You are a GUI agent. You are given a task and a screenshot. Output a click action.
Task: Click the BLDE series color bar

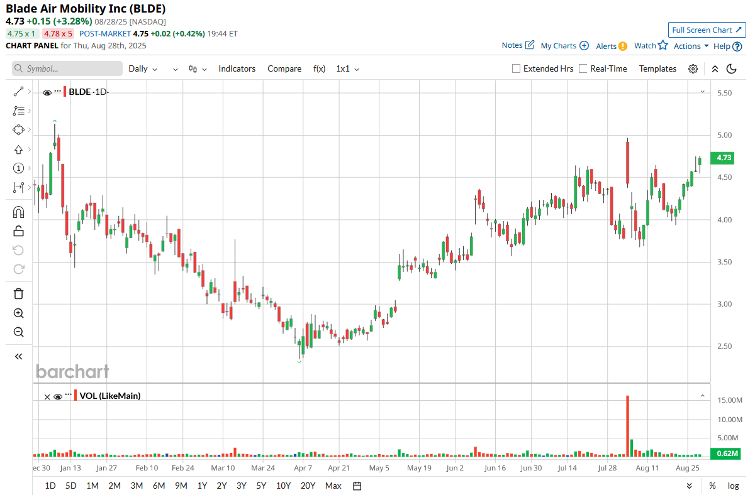(x=64, y=92)
